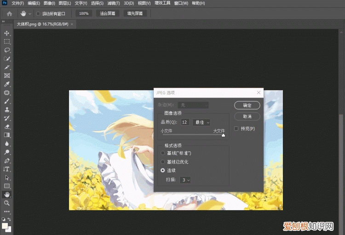Screen dimensions: 345x235
Task: Select the Spot Healing Brush tool
Action: coord(7,92)
